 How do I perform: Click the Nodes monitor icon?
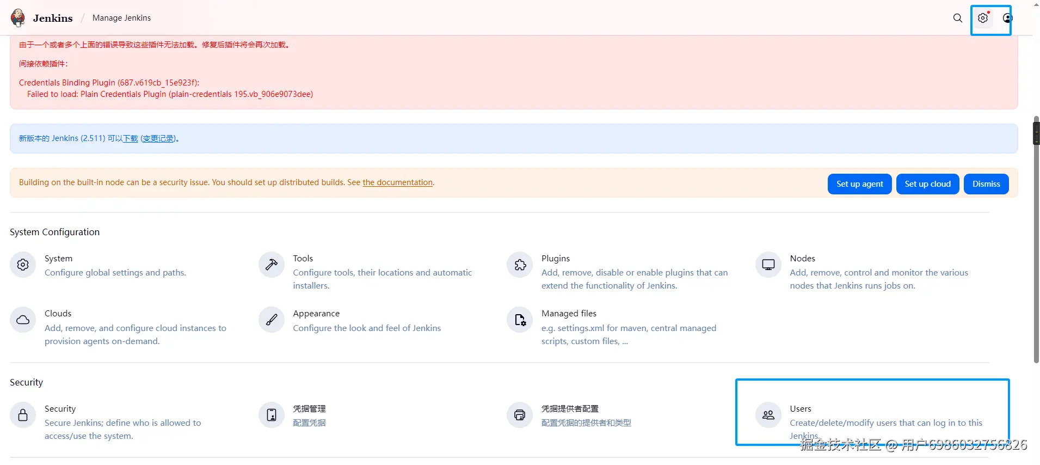click(x=768, y=265)
